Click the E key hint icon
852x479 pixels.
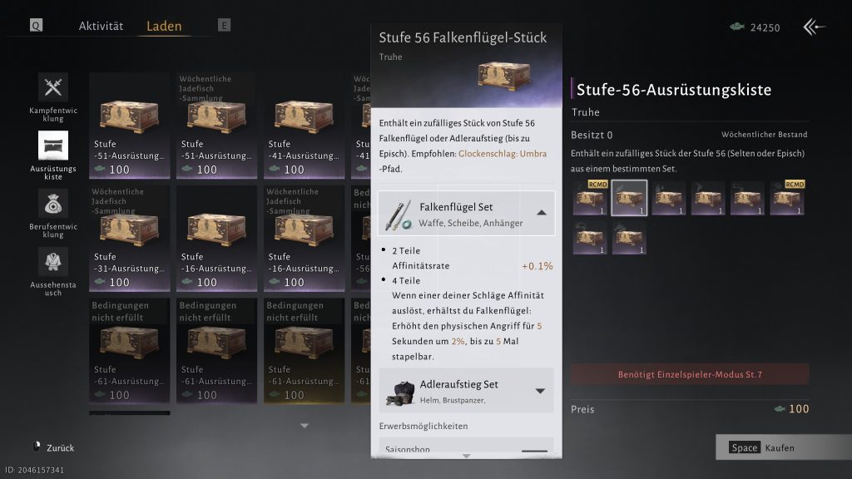point(224,25)
